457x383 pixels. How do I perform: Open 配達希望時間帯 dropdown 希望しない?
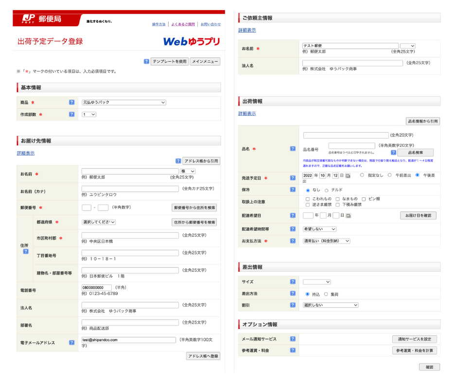coord(319,229)
